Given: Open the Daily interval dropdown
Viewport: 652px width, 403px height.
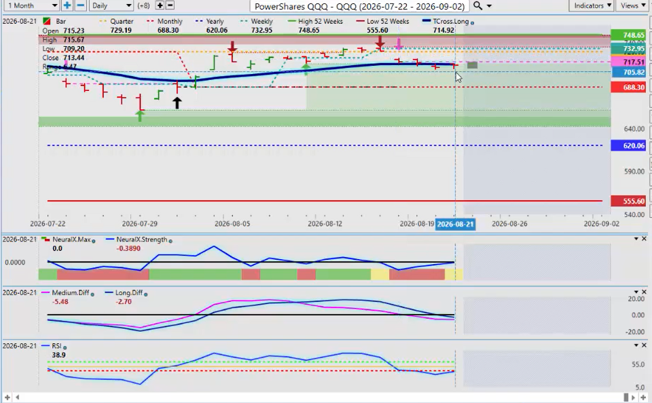Looking at the screenshot, I should [x=111, y=5].
